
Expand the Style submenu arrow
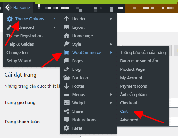[x=111, y=44]
